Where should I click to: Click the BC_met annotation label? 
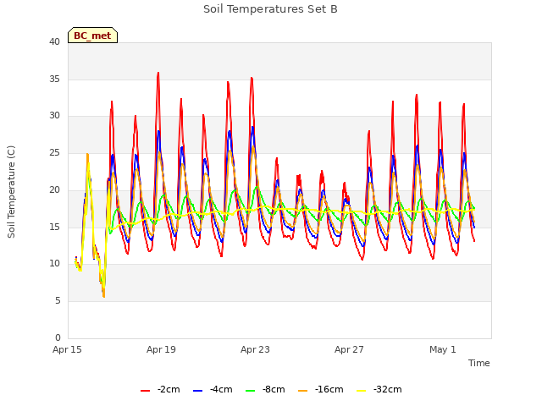pos(92,36)
